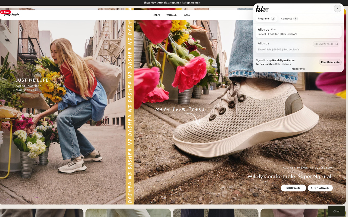The height and width of the screenshot is (217, 348).
Task: Close the Hi Energy extension panel
Action: click(x=337, y=9)
